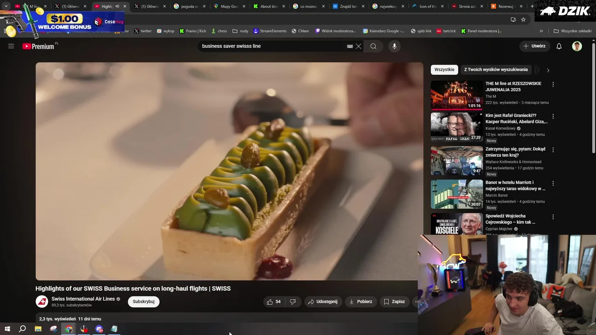Open the wykop bookmark
The width and height of the screenshot is (596, 335).
coord(165,31)
